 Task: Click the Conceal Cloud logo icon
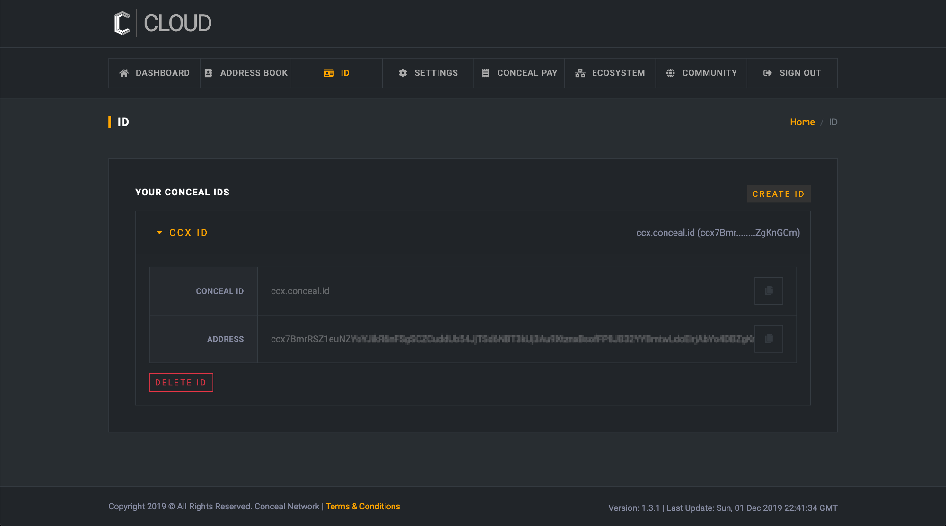122,23
